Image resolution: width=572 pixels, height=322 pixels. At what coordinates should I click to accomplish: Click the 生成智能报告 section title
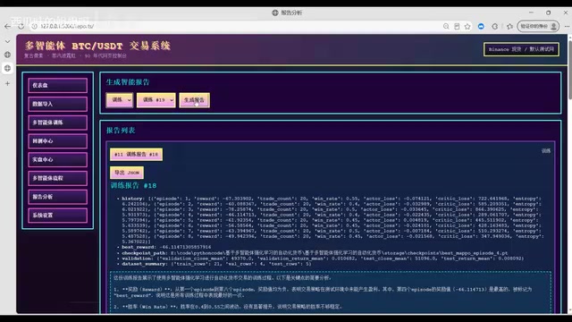(128, 82)
